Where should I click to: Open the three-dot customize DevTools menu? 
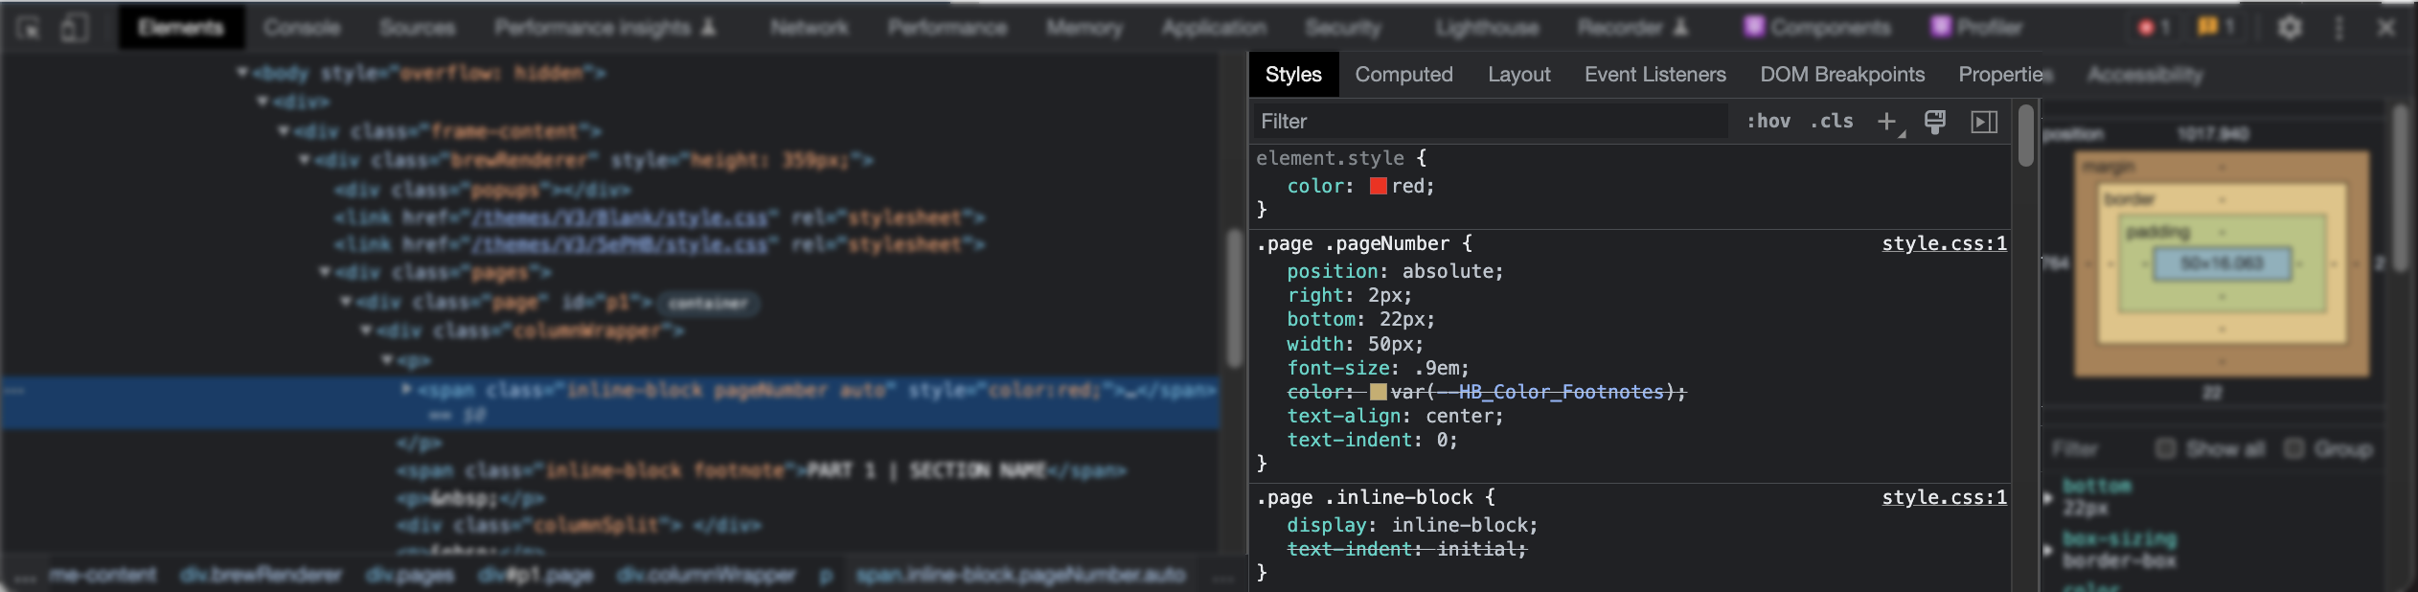[2338, 28]
